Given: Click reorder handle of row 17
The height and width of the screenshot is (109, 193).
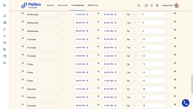Looking at the screenshot, I should click(x=23, y=96).
